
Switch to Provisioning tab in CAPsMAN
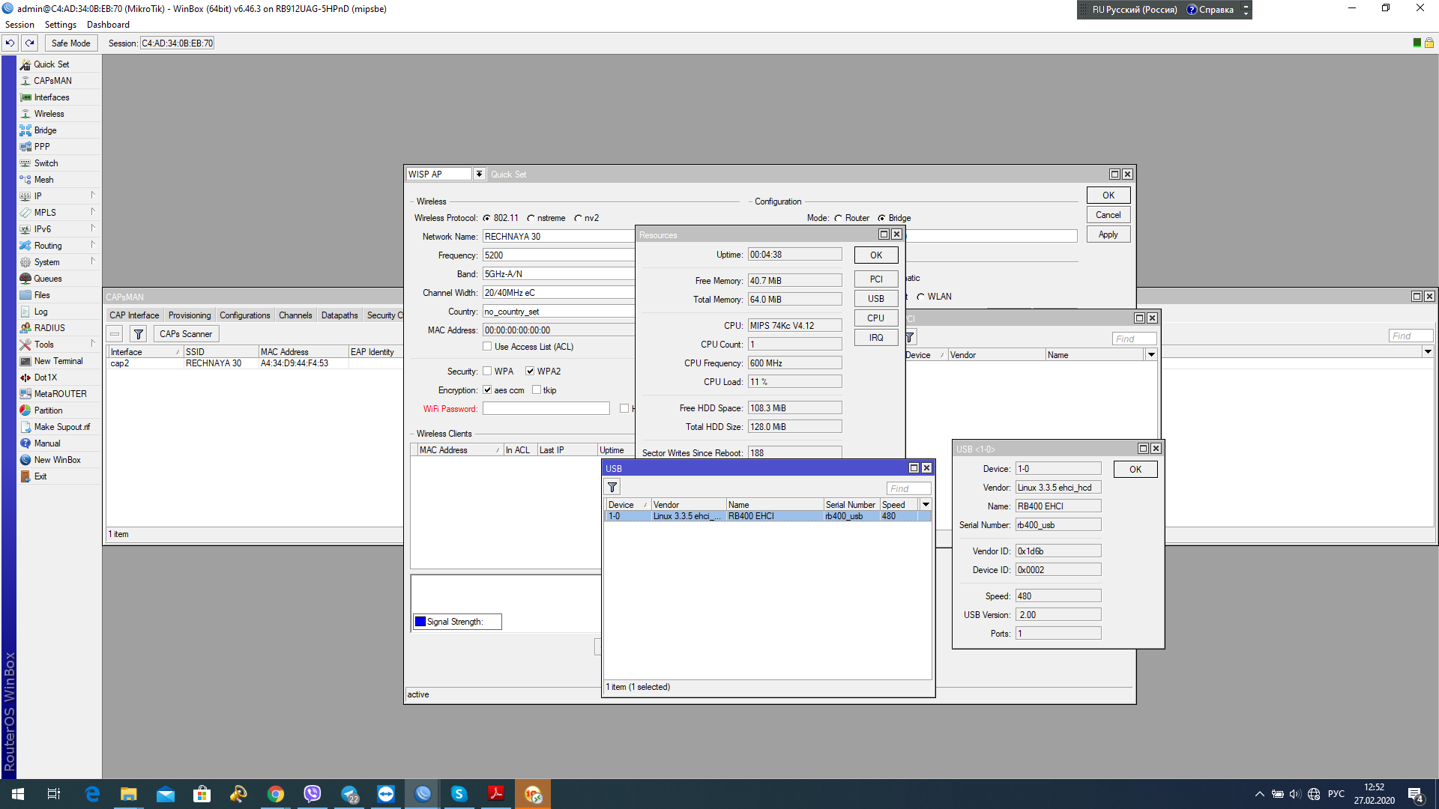click(189, 315)
